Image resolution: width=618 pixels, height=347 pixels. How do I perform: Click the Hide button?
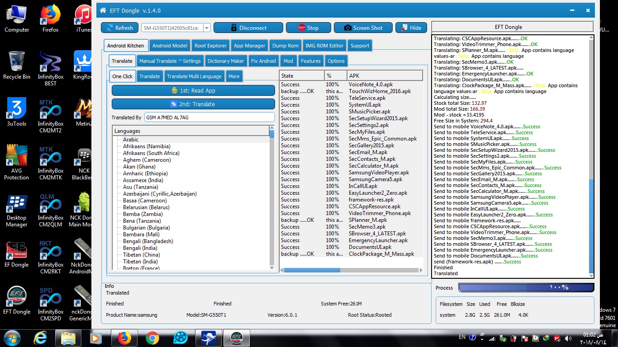pos(411,28)
